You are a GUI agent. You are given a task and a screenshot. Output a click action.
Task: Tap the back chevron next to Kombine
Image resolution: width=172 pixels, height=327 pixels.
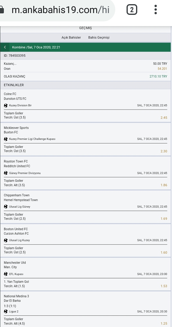tap(5, 47)
